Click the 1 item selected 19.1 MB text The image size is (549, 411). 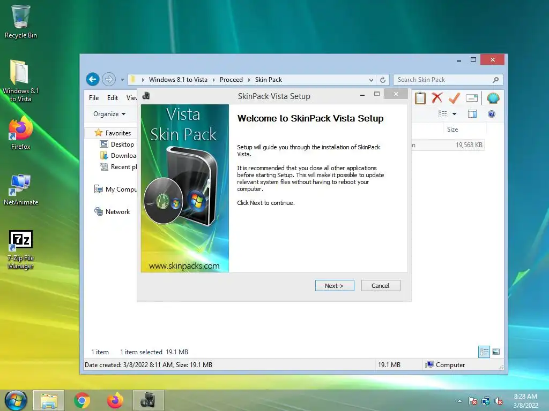[x=154, y=352]
